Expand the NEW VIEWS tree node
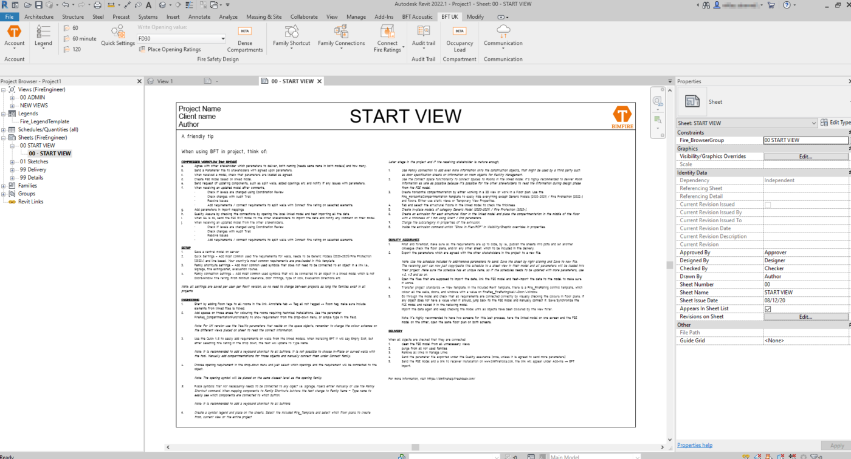 tap(13, 105)
